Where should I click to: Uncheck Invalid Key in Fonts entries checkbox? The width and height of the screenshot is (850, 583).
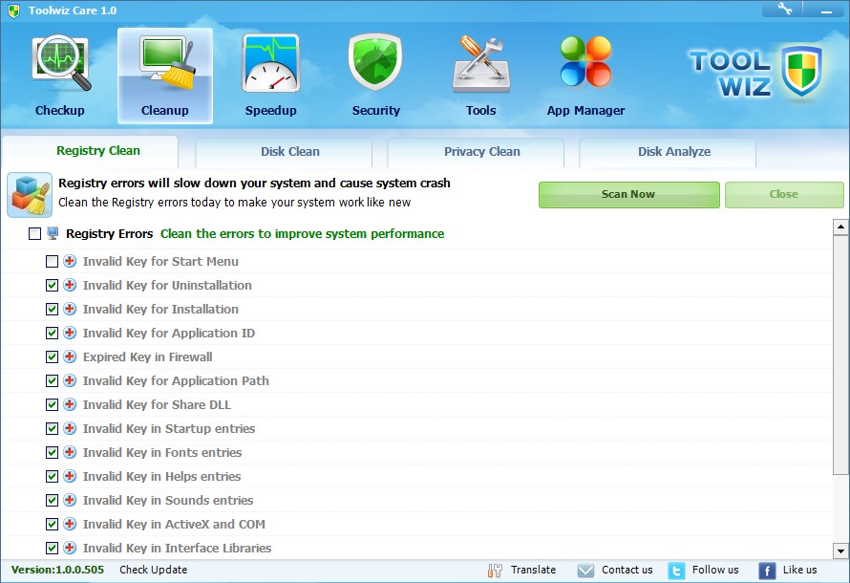coord(52,452)
